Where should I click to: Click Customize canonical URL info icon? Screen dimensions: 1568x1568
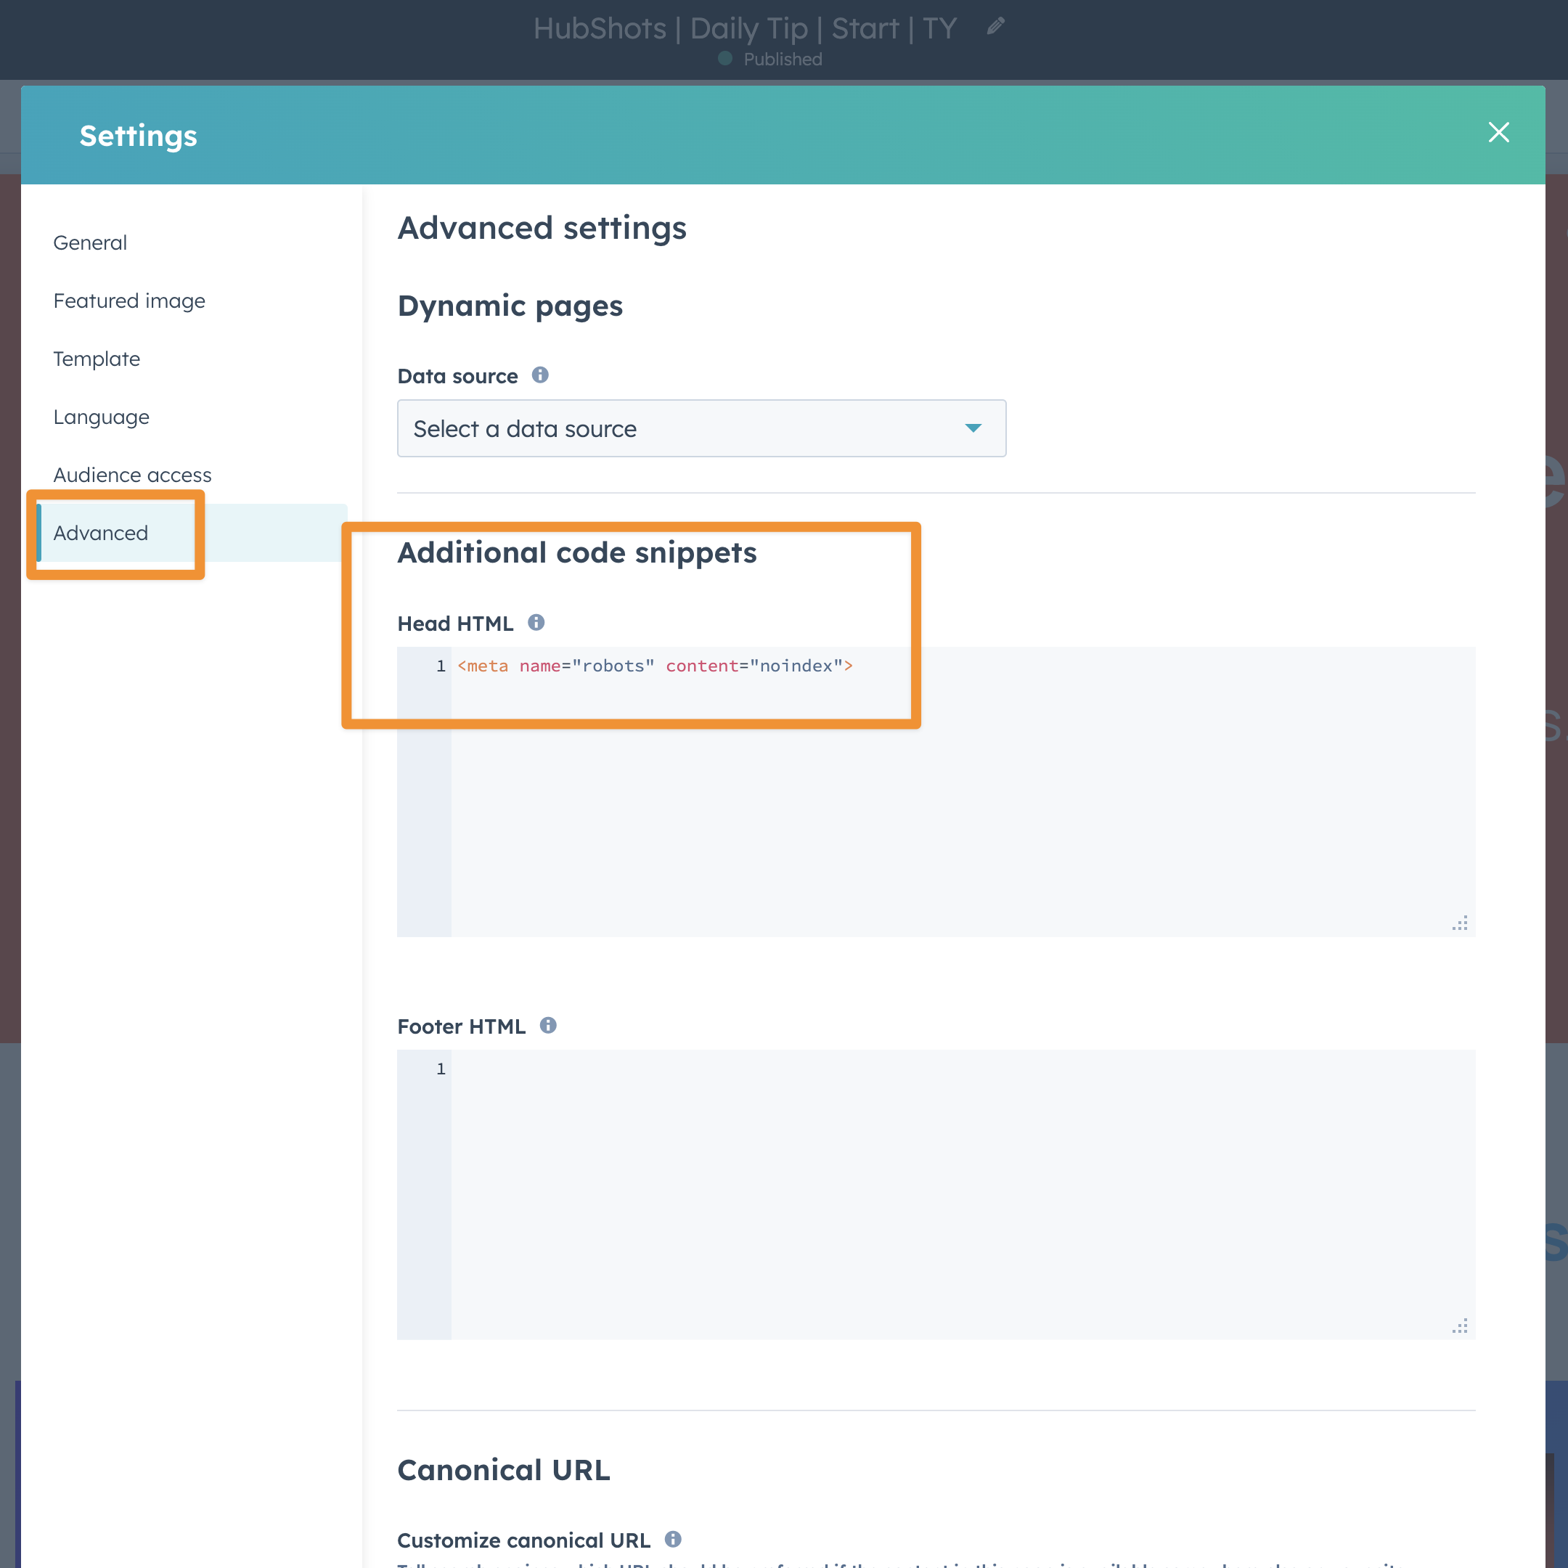(673, 1539)
